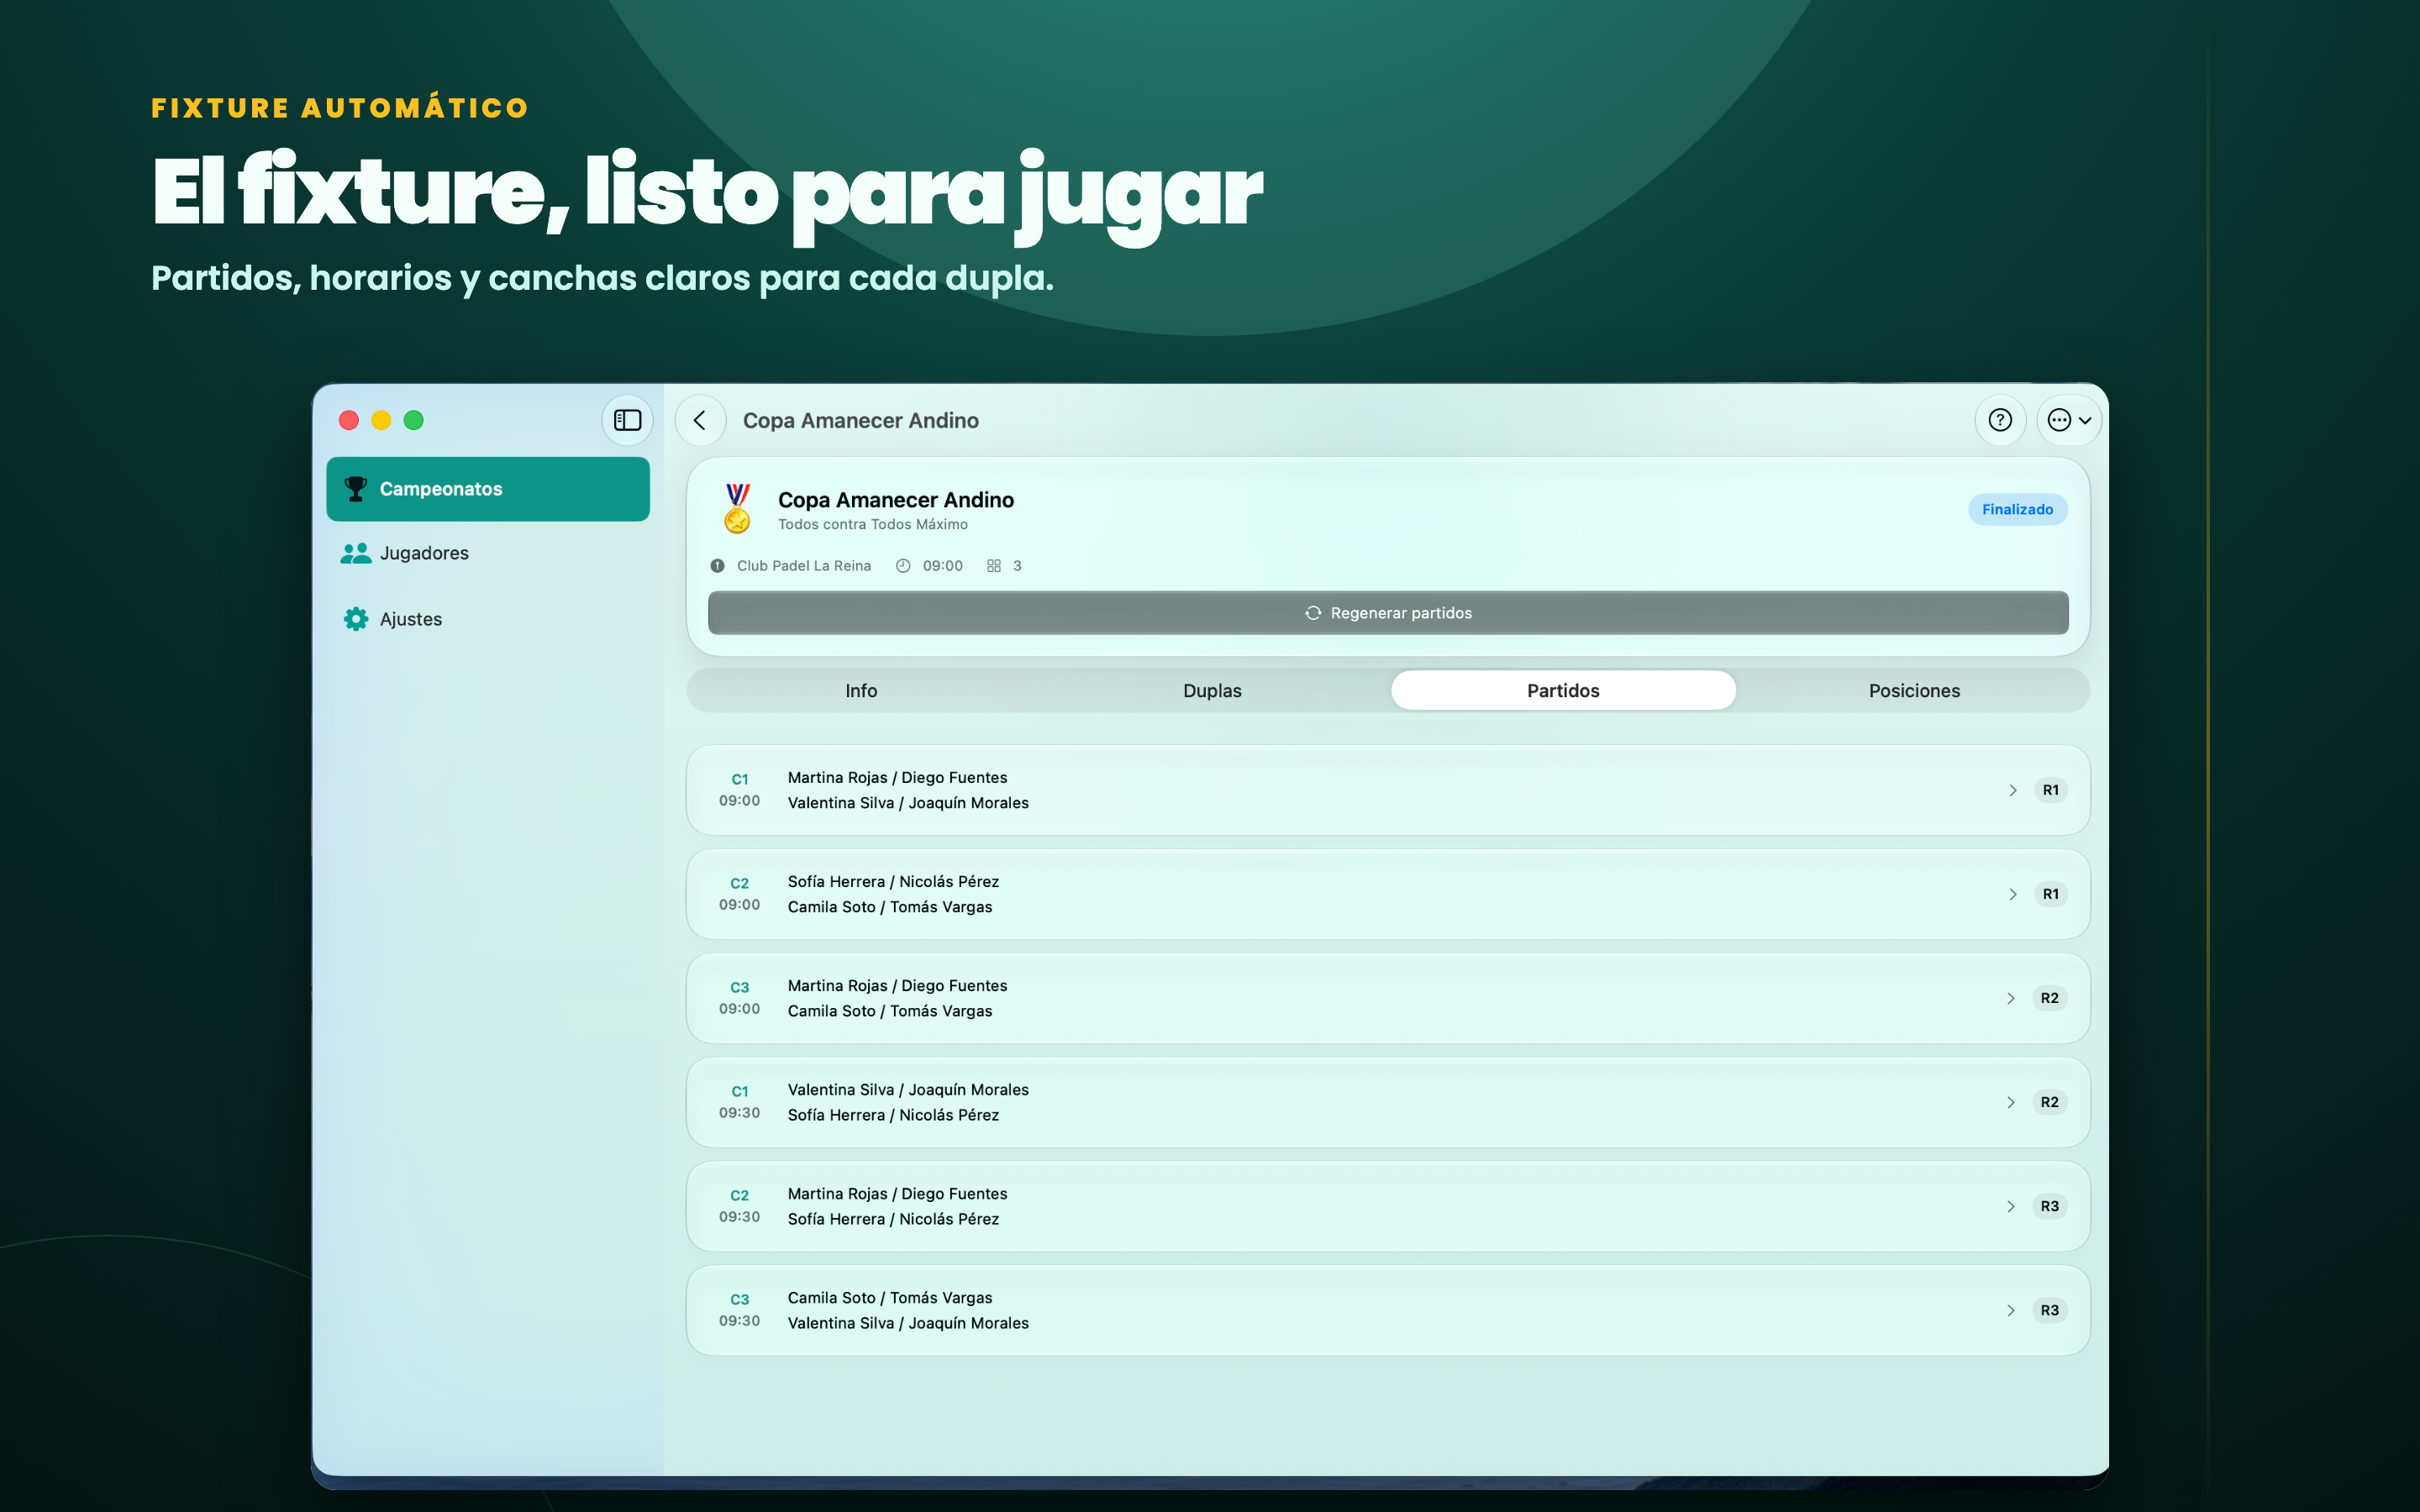
Task: Click the 'Copa Amanecer Andino' toolbar title
Action: click(x=861, y=421)
